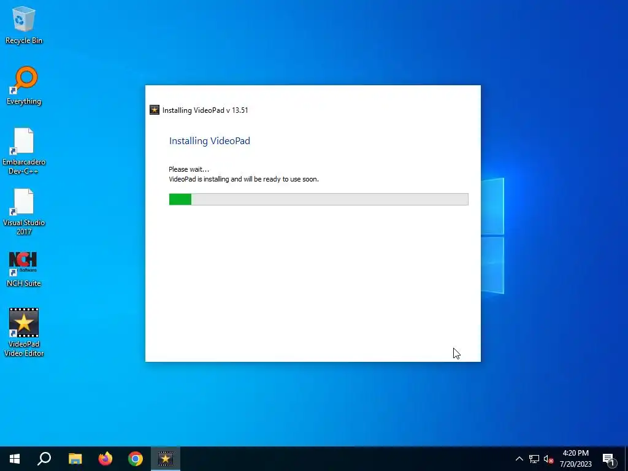The width and height of the screenshot is (628, 471).
Task: Open the Windows Start menu
Action: 15,459
